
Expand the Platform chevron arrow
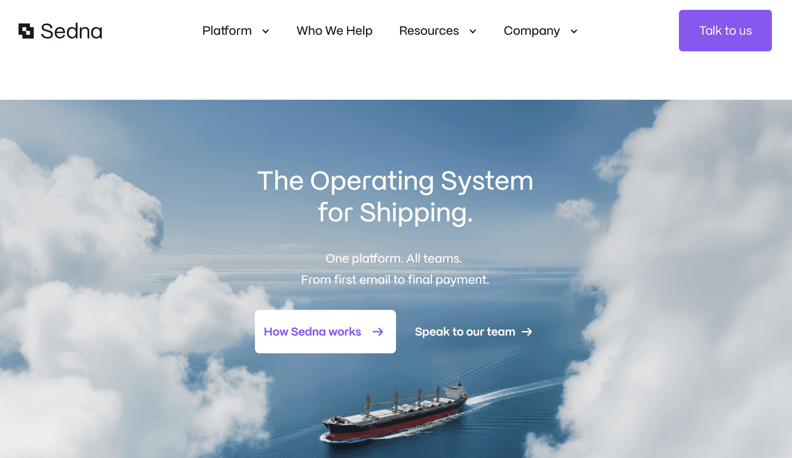click(266, 31)
